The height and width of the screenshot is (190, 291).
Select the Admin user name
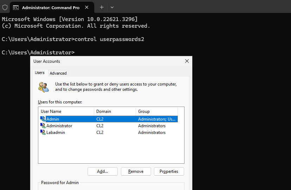(53, 119)
